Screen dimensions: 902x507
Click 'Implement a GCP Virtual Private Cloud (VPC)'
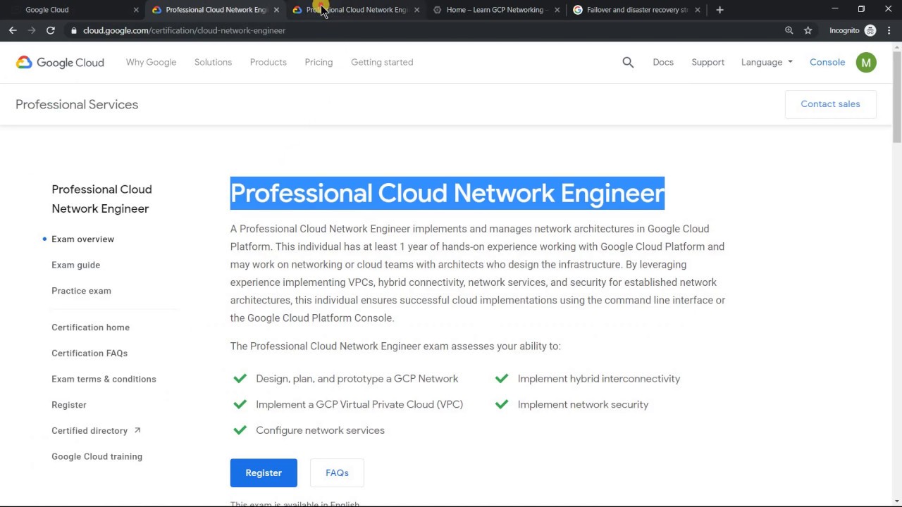[359, 404]
